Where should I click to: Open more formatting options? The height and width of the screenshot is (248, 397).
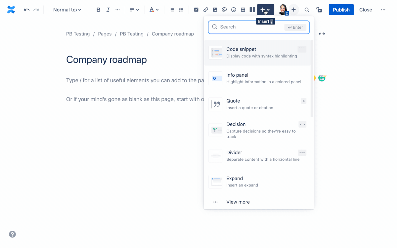pos(117,10)
